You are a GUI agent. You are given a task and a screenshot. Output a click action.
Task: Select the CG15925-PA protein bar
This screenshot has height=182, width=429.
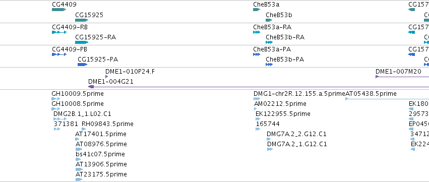pos(82,65)
